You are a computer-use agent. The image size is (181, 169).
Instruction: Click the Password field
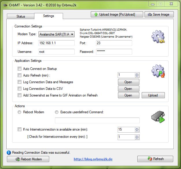click(x=114, y=52)
